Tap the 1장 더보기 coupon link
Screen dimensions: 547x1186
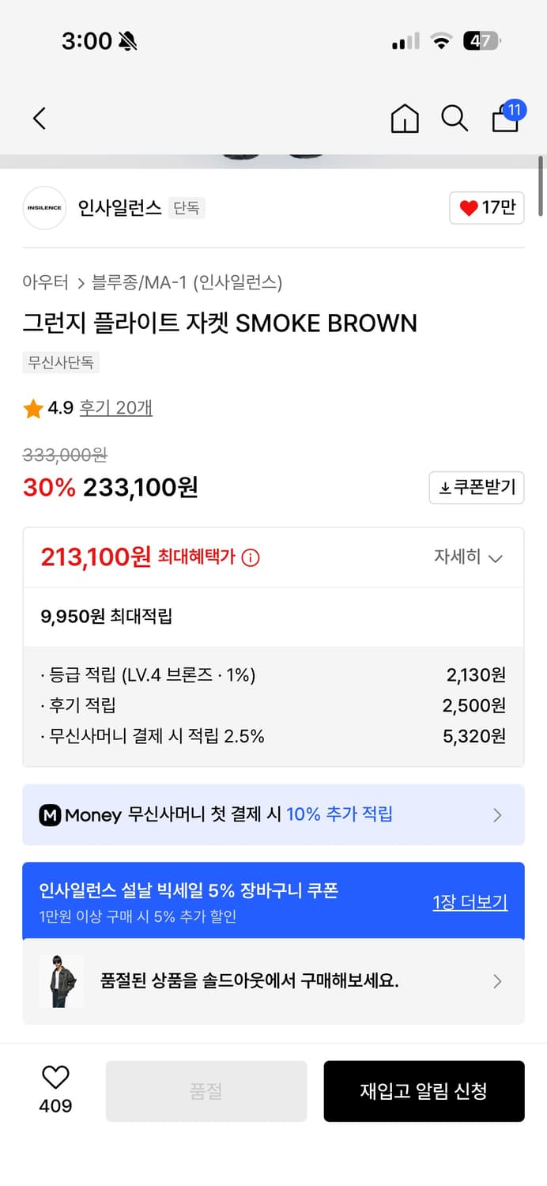(470, 901)
